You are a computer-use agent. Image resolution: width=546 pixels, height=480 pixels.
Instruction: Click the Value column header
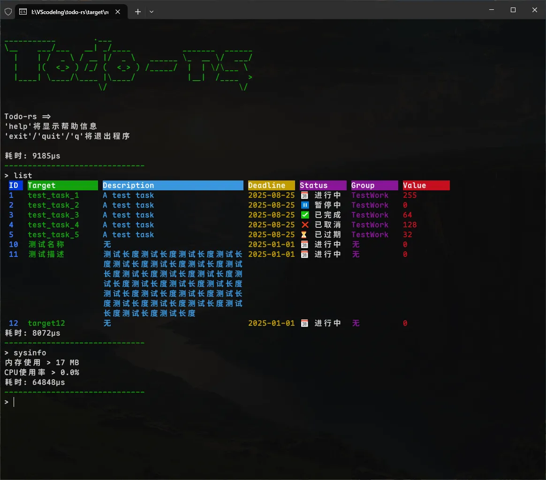click(x=426, y=186)
